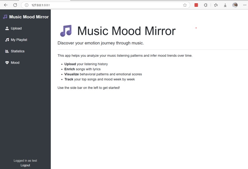Screen dimensions: 248x169
Task: Click the Mood heartbeat icon
Action: (7, 63)
